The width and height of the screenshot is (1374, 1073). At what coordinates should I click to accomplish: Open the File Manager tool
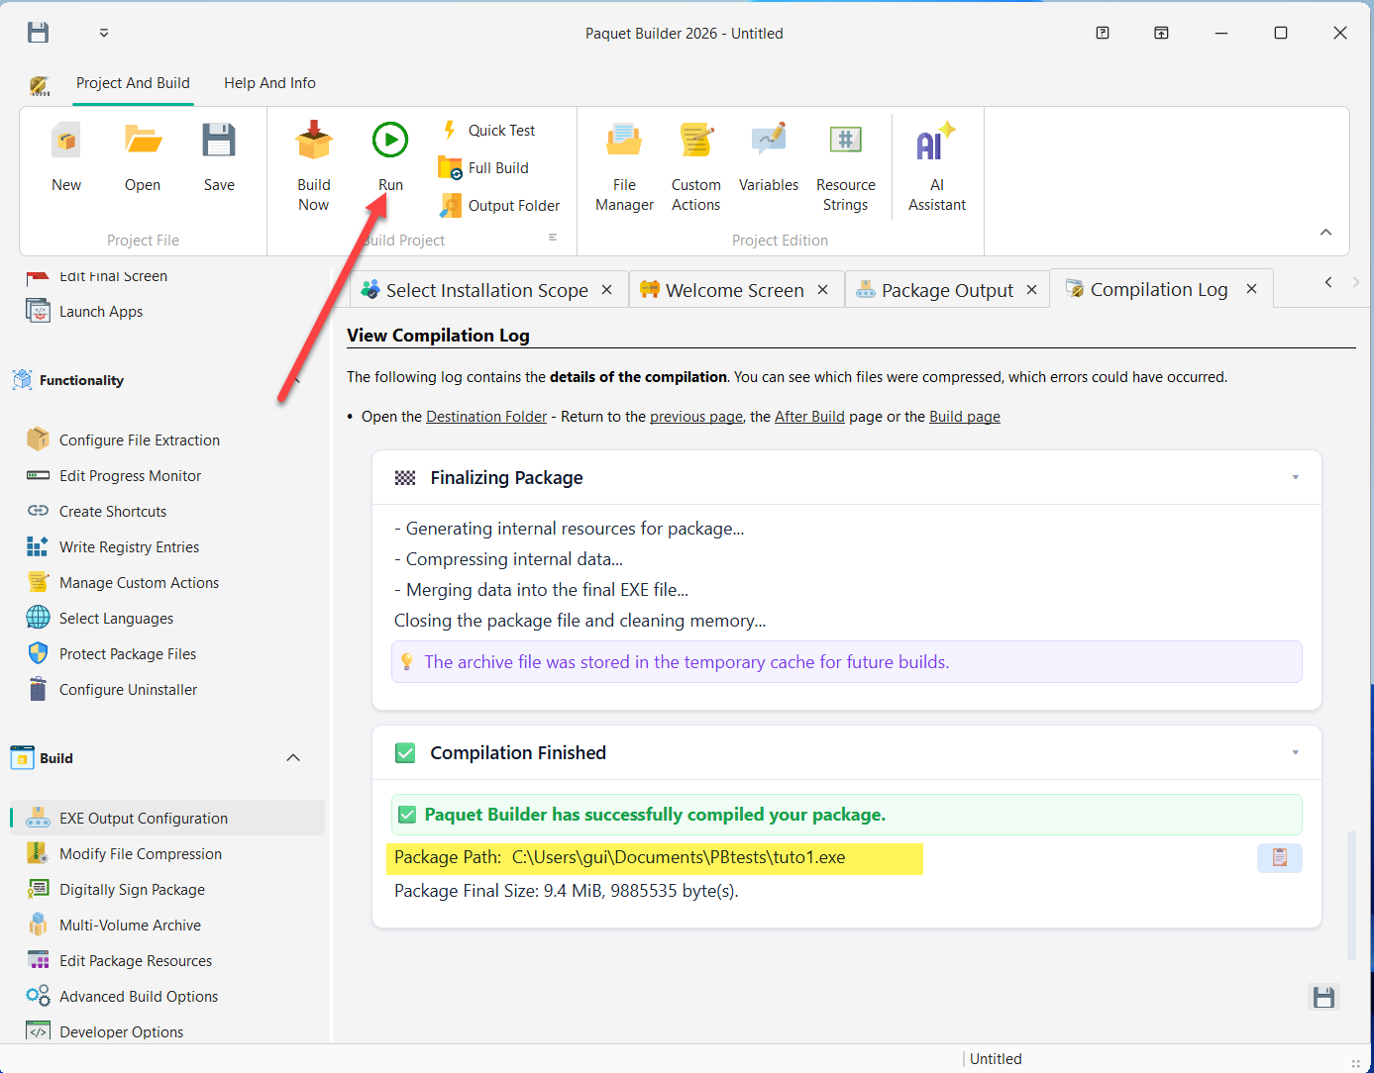(624, 163)
